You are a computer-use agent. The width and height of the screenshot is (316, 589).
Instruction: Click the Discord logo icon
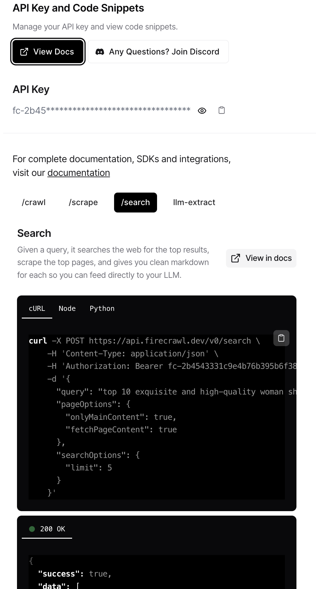point(100,52)
